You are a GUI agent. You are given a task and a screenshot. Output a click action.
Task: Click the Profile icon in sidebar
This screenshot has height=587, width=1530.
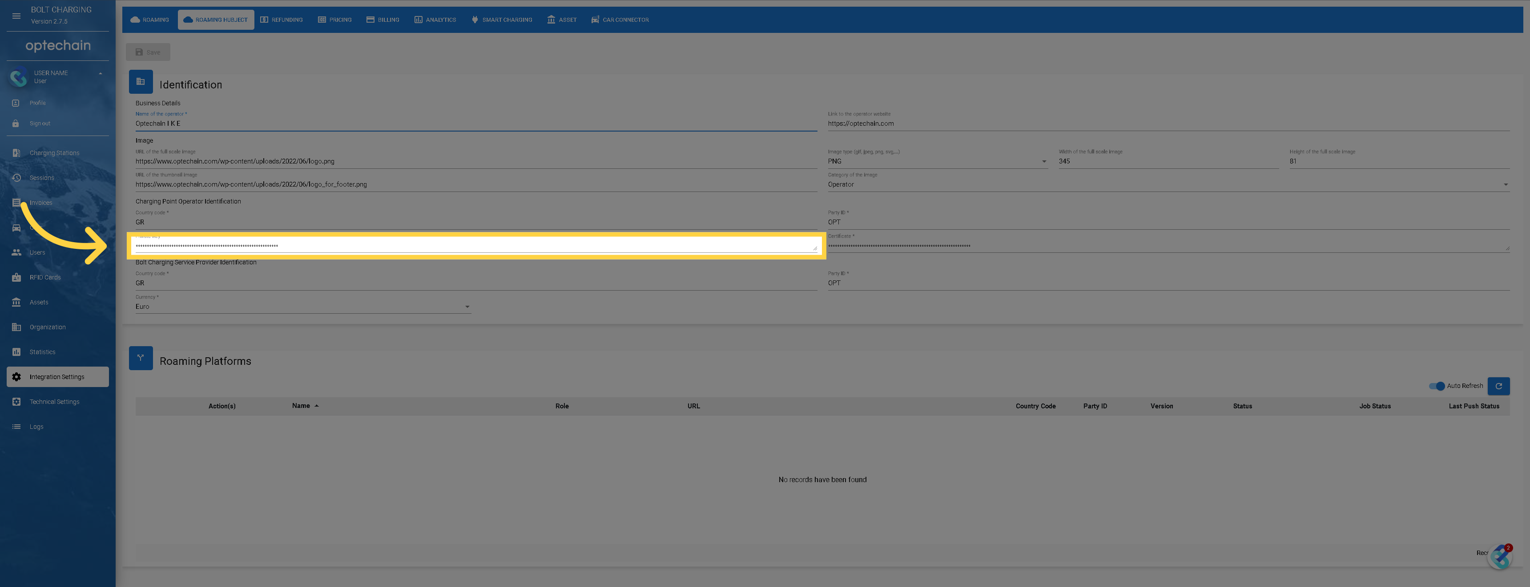coord(16,103)
